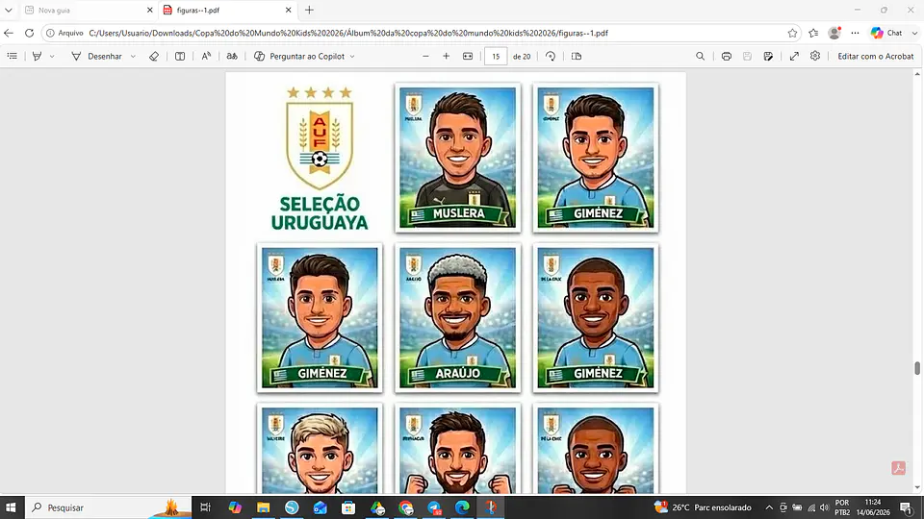This screenshot has height=519, width=924.
Task: Click Editar com o Acrobat
Action: pyautogui.click(x=876, y=56)
